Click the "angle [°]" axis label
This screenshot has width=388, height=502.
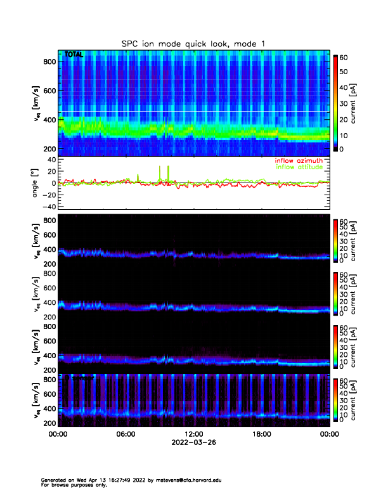pos(36,183)
